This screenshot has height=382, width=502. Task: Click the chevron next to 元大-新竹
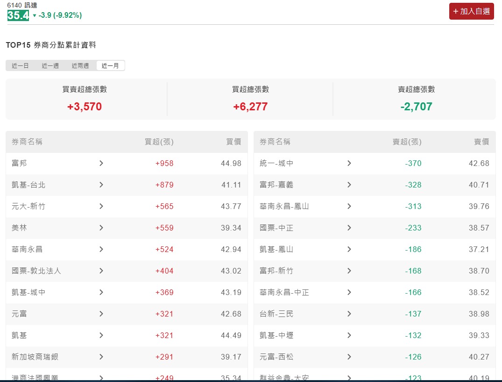point(101,206)
